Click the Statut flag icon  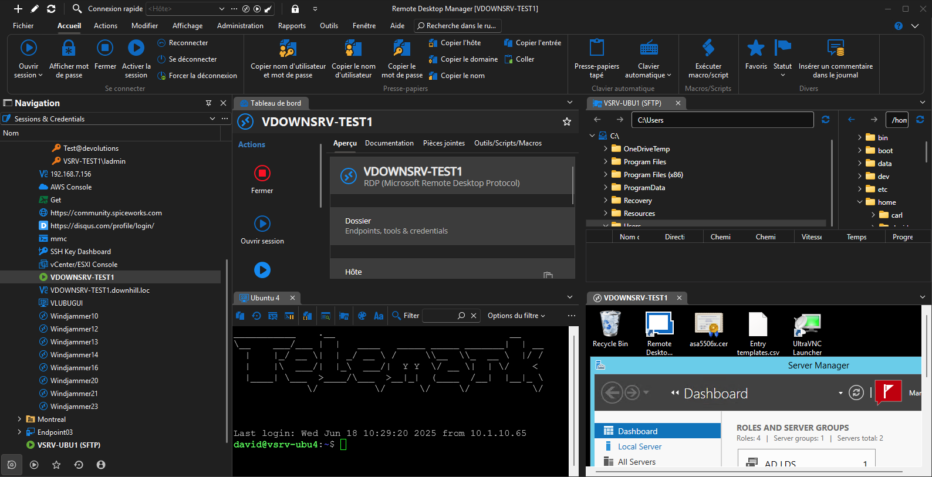point(782,48)
